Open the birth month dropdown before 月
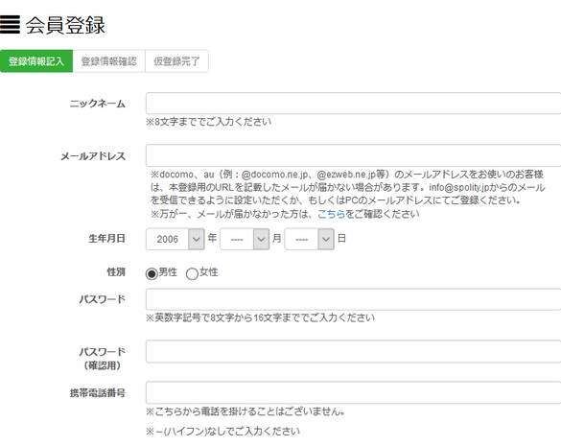The height and width of the screenshot is (446, 561). pos(245,239)
